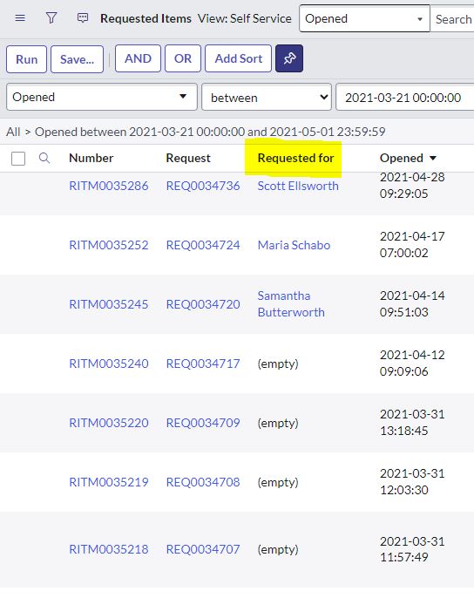
Task: Open request REQ0034709
Action: [x=203, y=423]
